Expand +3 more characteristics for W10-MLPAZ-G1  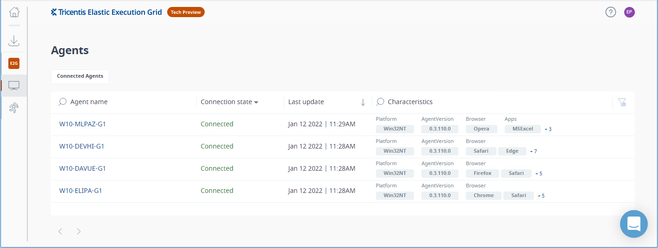point(548,129)
